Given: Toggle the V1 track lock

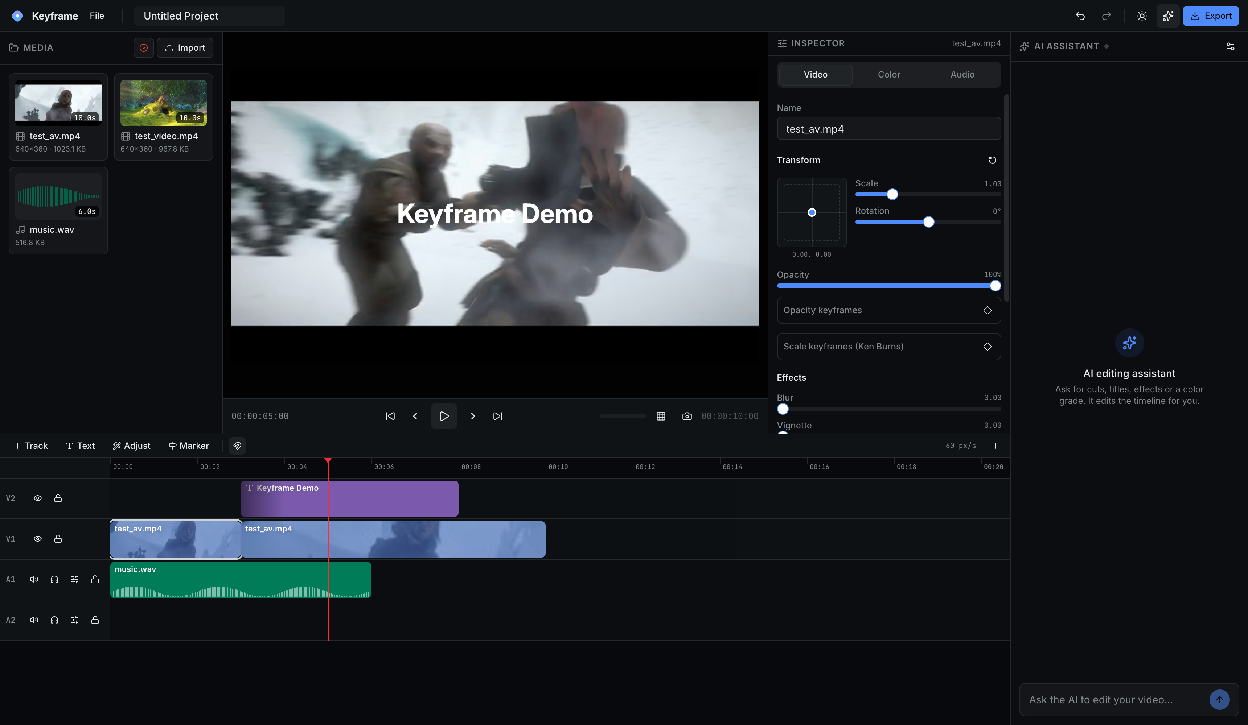Looking at the screenshot, I should tap(58, 539).
